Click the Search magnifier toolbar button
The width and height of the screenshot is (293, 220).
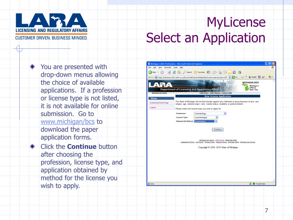click(x=187, y=72)
